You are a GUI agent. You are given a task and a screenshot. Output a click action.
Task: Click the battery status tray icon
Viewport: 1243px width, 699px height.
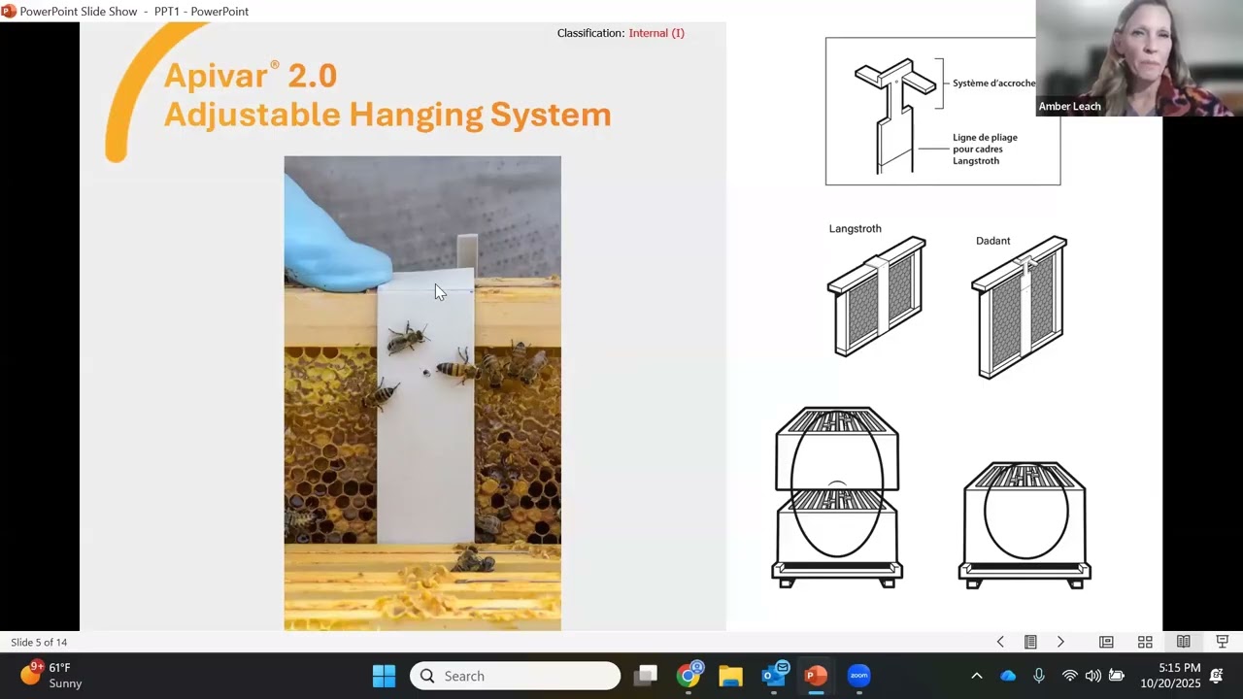[x=1117, y=676]
